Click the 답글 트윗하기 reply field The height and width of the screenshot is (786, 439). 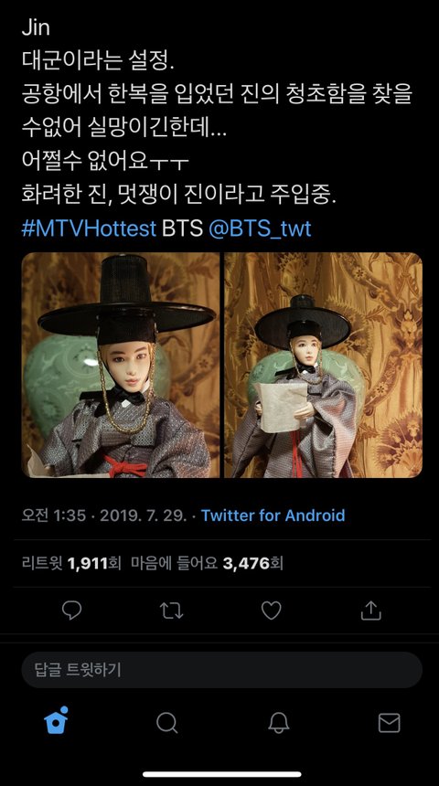pyautogui.click(x=221, y=670)
